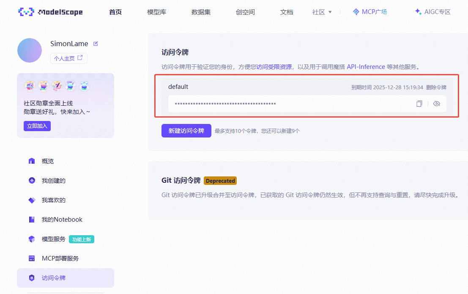Click the AIGC专区 sparkle entry
This screenshot has width=468, height=294.
pos(432,12)
